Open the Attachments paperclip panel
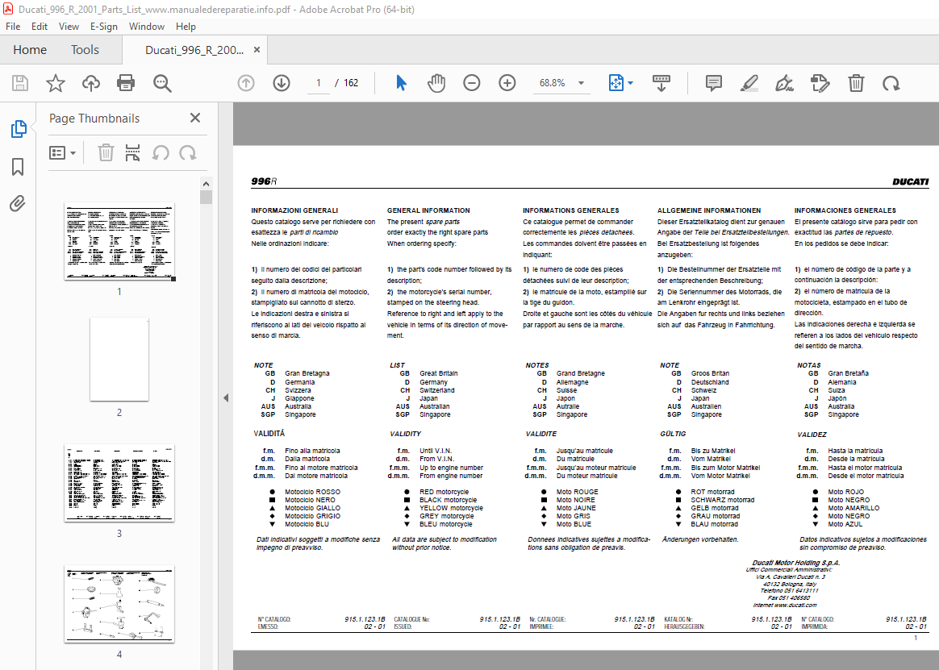The image size is (939, 670). click(x=18, y=203)
